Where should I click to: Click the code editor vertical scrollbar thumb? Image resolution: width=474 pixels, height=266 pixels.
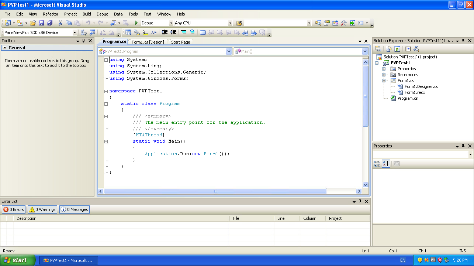click(x=366, y=96)
